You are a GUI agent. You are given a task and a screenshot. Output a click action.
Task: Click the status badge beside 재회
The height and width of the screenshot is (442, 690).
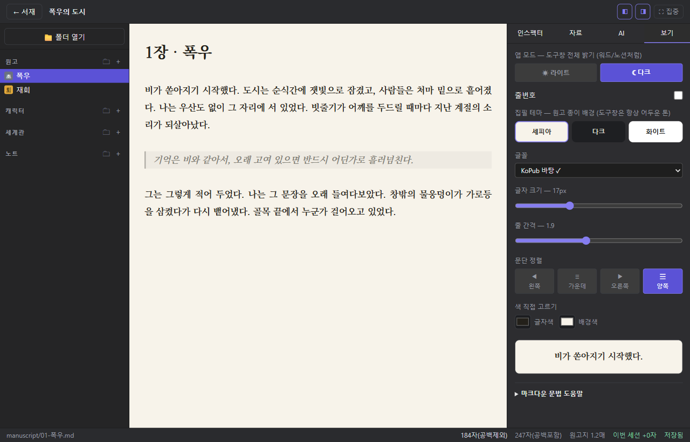point(9,90)
